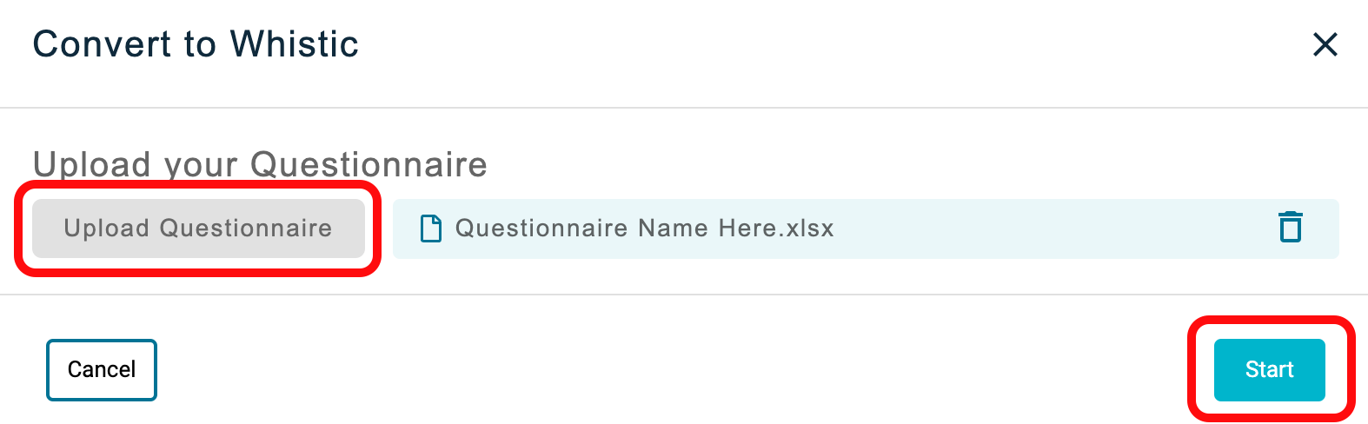Cancel the conversion dialog
This screenshot has width=1368, height=424.
click(x=102, y=370)
